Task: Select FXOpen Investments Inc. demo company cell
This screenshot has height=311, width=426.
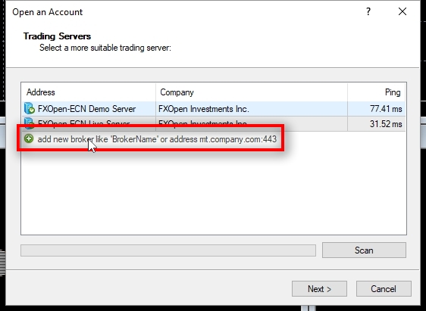Action: (x=203, y=109)
